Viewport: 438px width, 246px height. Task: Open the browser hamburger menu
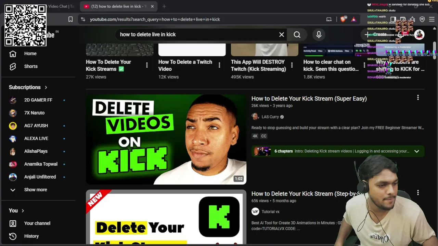[432, 19]
